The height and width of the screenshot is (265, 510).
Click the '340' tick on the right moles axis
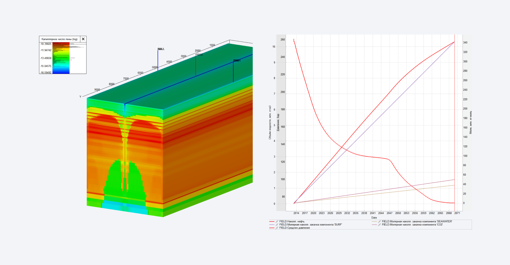click(x=465, y=43)
